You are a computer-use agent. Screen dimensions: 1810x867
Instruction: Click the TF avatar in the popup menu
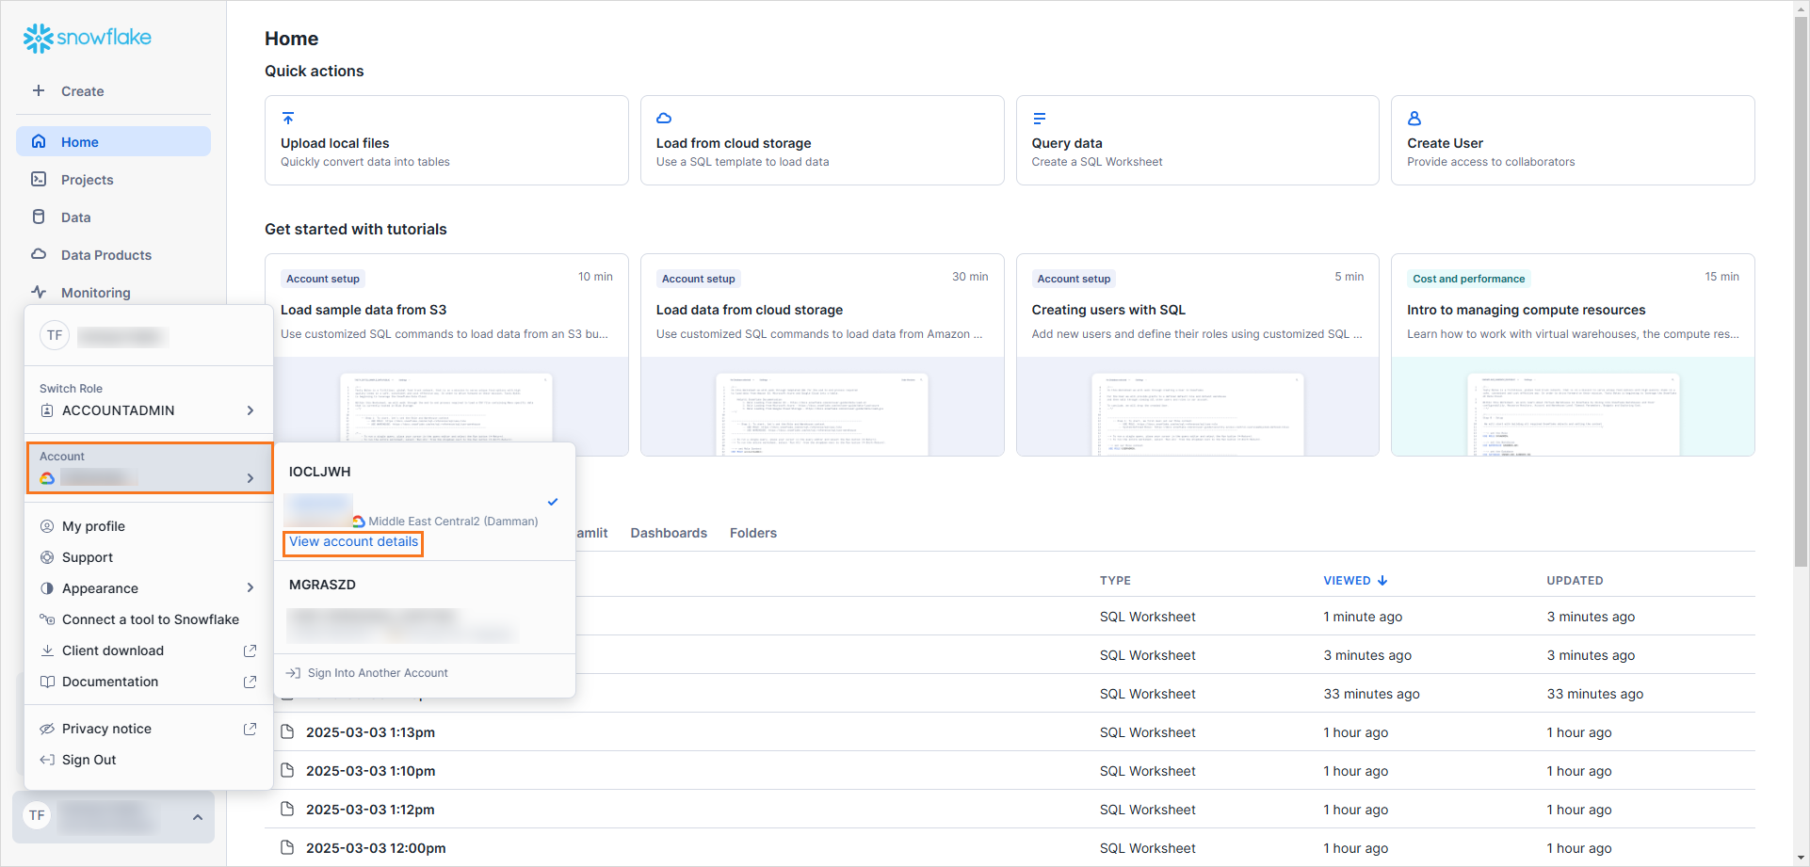[55, 335]
